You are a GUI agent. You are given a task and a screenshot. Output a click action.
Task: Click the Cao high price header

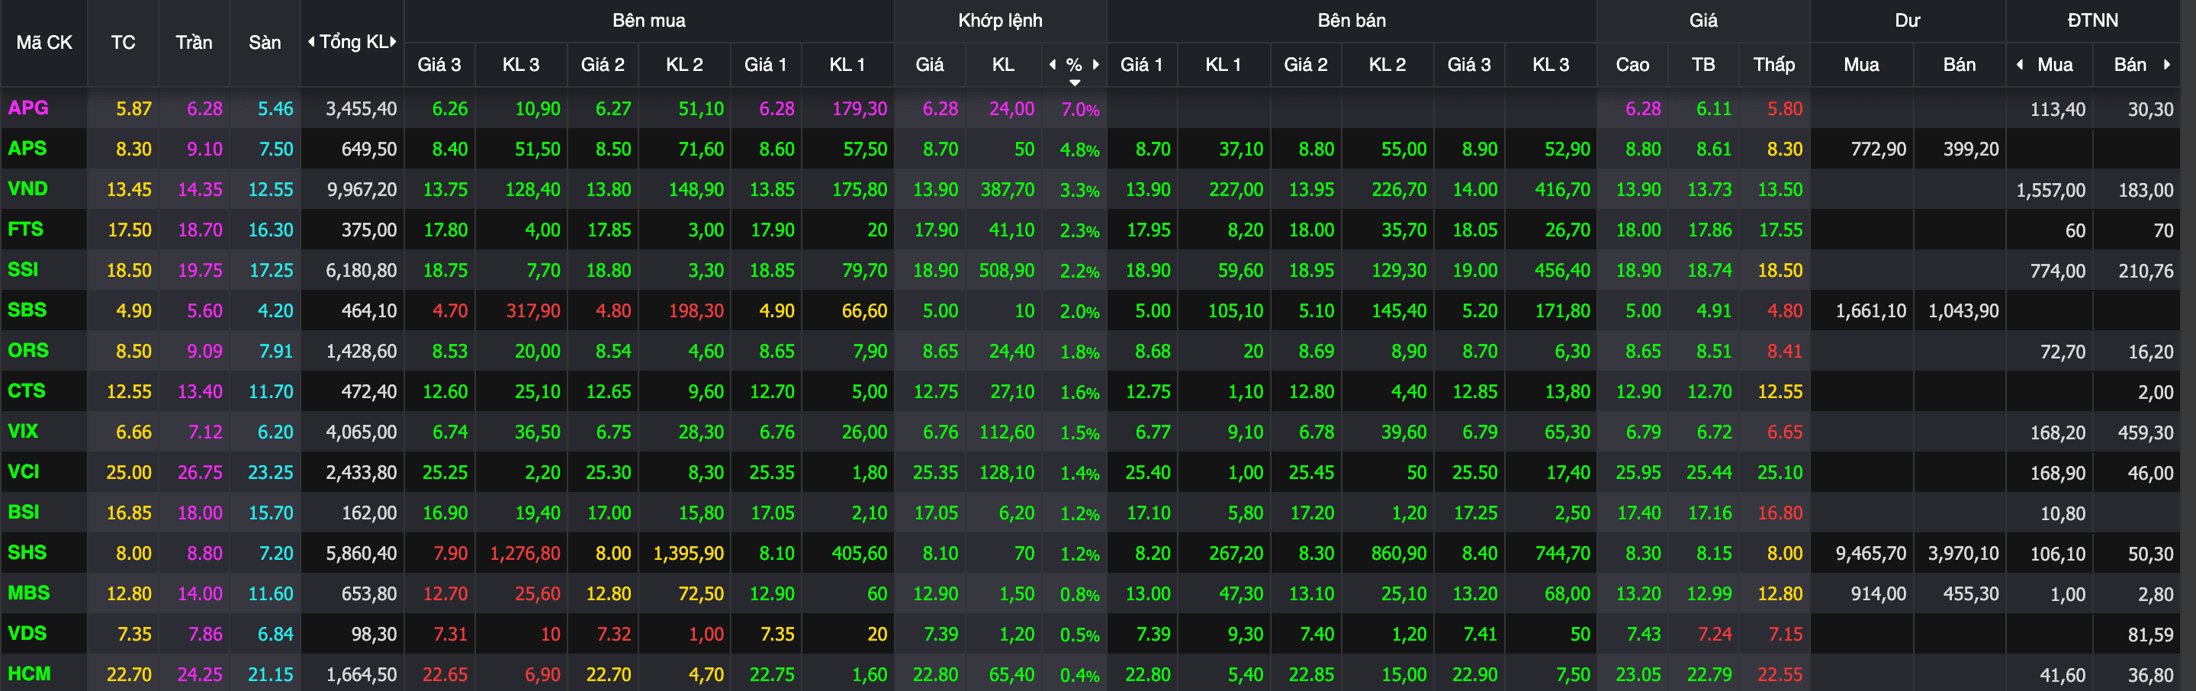[x=1632, y=65]
